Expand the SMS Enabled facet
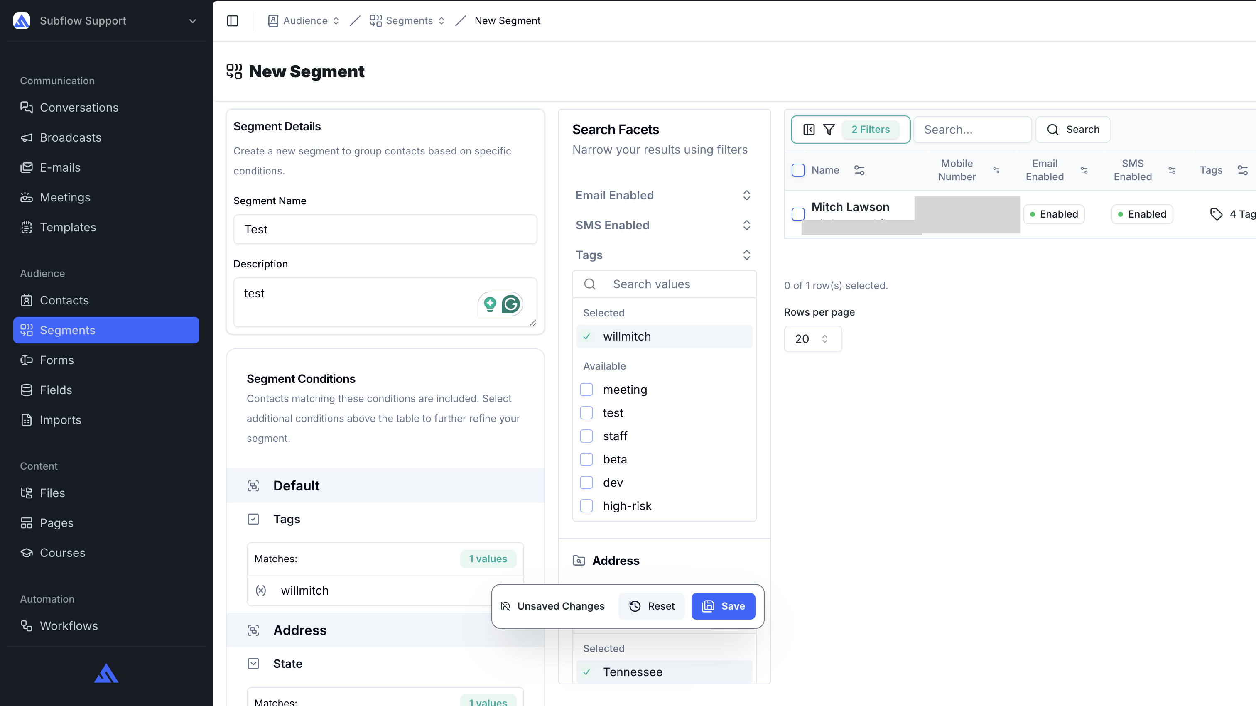1256x706 pixels. pos(664,225)
